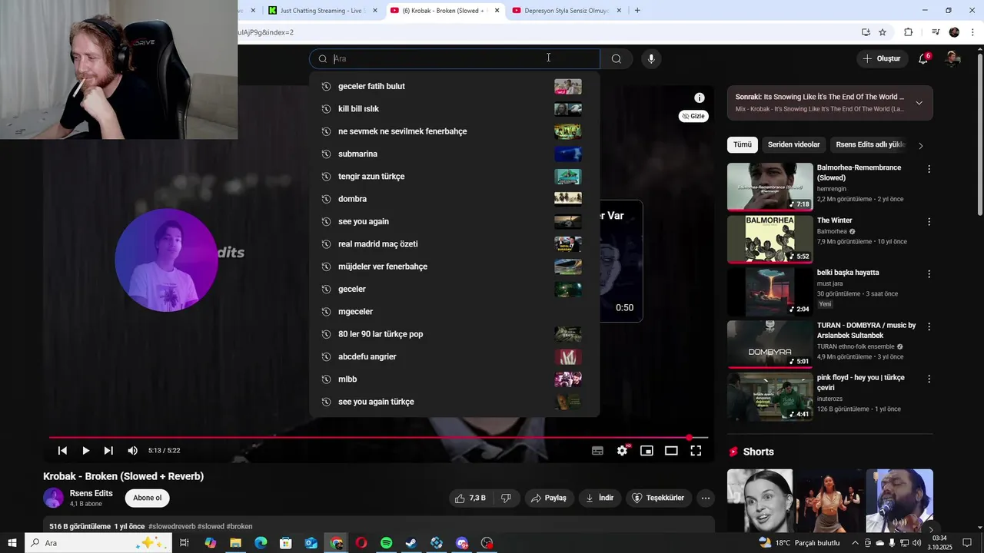Dislike the Krobak video
The image size is (984, 553).
506,498
